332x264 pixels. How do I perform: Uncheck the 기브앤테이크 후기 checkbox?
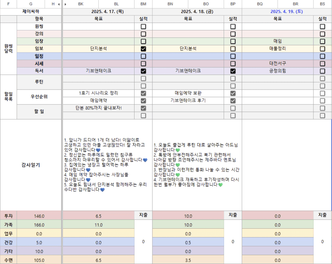click(233, 101)
